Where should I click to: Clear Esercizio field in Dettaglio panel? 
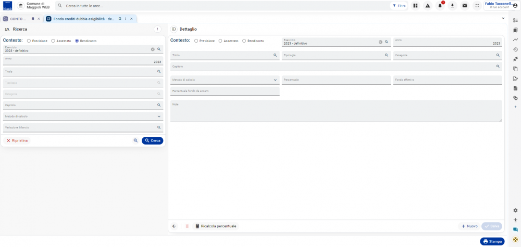click(380, 42)
